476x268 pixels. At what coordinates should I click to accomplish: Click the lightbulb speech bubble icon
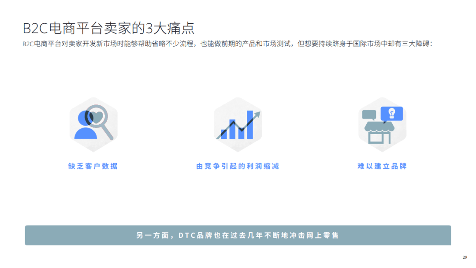tap(391, 113)
